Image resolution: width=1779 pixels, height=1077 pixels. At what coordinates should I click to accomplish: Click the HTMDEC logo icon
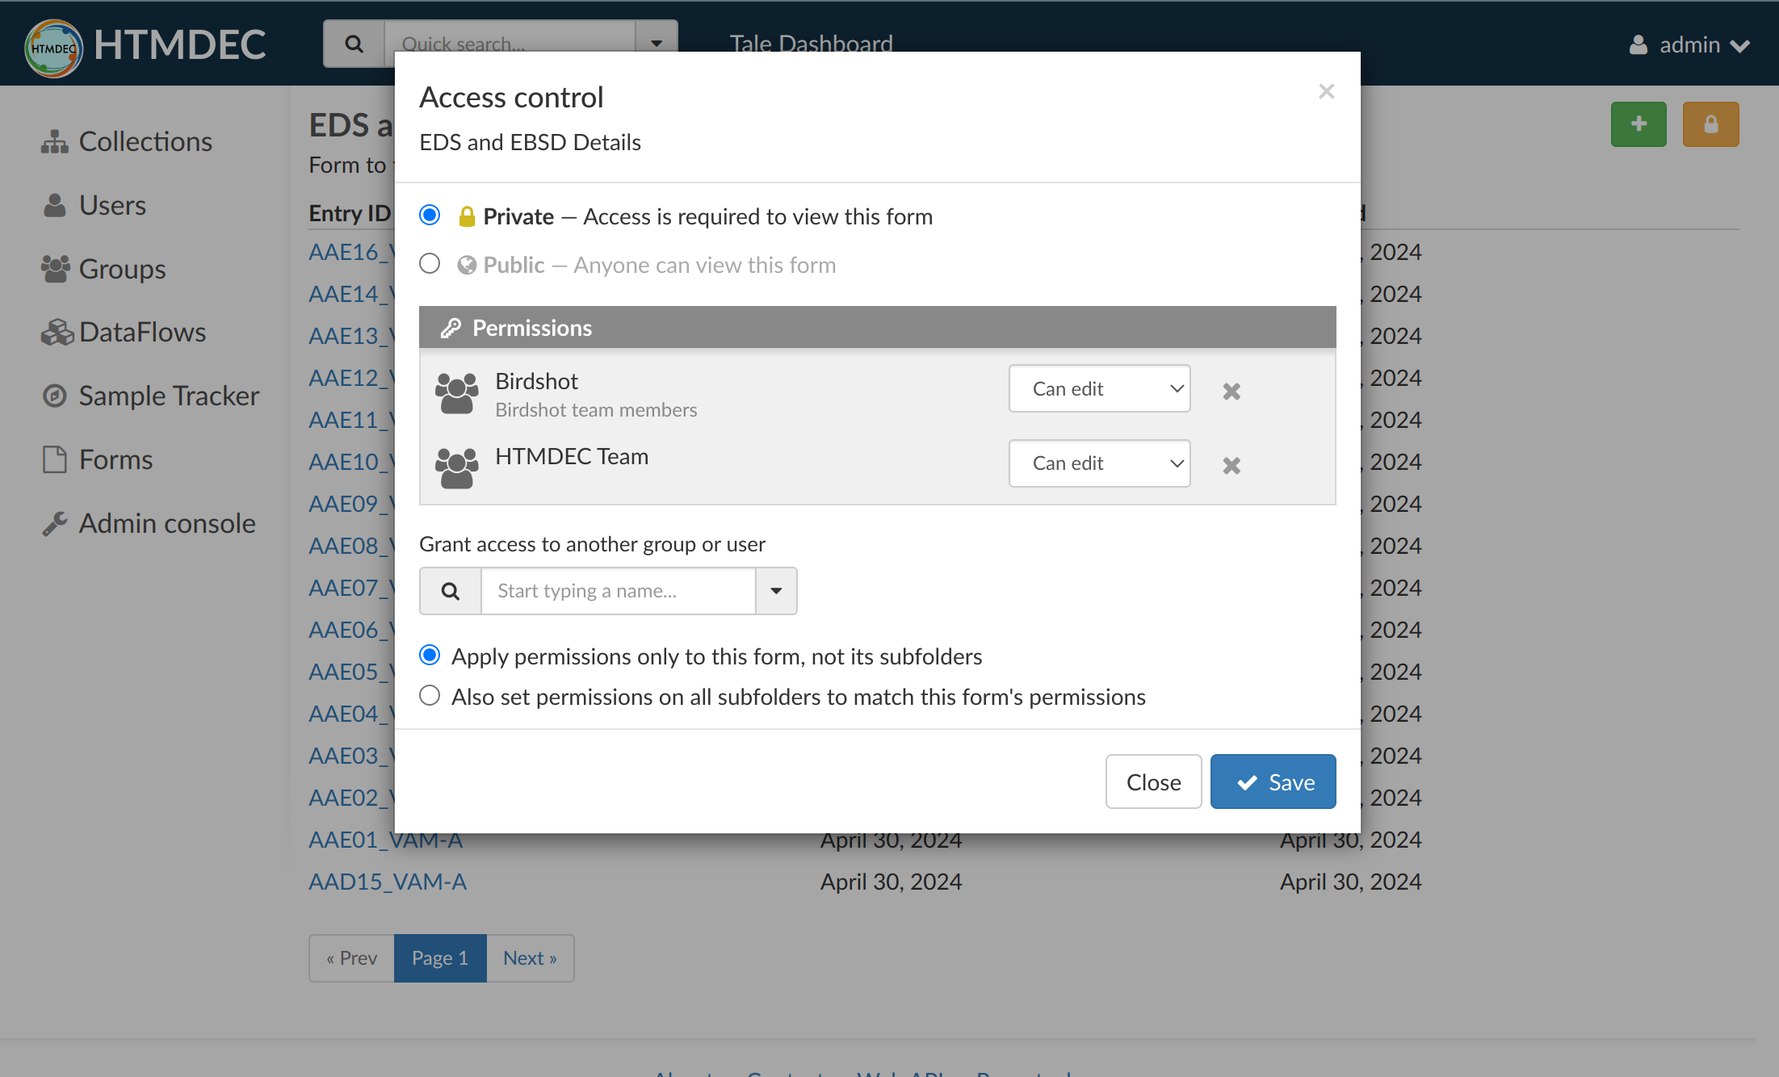coord(53,47)
